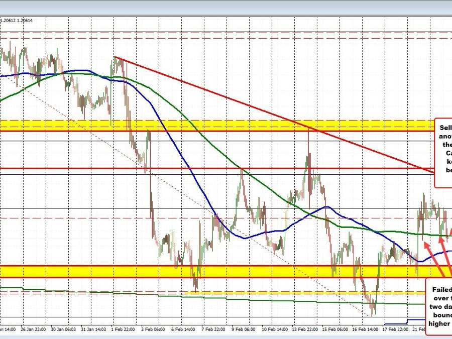This screenshot has height=339, width=452.
Task: Click the window title bar above the chart
Action: (x=226, y=6)
